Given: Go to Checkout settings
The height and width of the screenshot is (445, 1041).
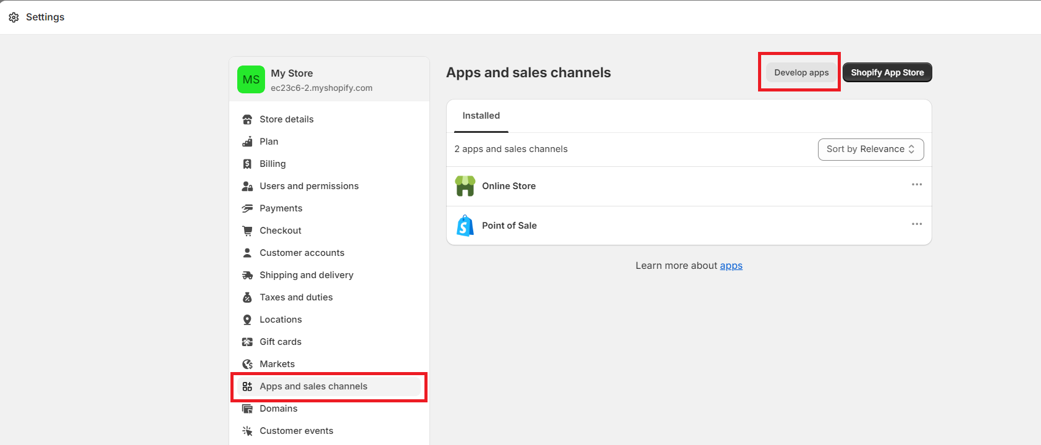Looking at the screenshot, I should tap(329, 231).
